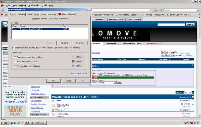Open The-Hog - Photobucket bookmark
The image size is (201, 127).
point(154,15)
